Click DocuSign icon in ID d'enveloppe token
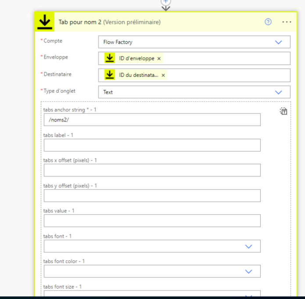Image resolution: width=305 pixels, height=299 pixels. 110,58
